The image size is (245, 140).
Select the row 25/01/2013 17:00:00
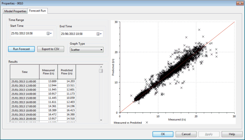[x=43, y=106]
